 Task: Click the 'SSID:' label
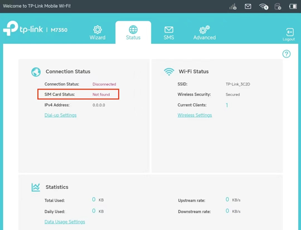click(182, 84)
